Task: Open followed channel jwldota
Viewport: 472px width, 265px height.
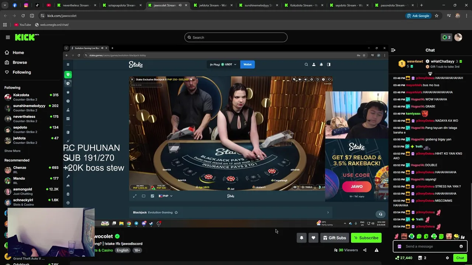Action: (x=31, y=140)
